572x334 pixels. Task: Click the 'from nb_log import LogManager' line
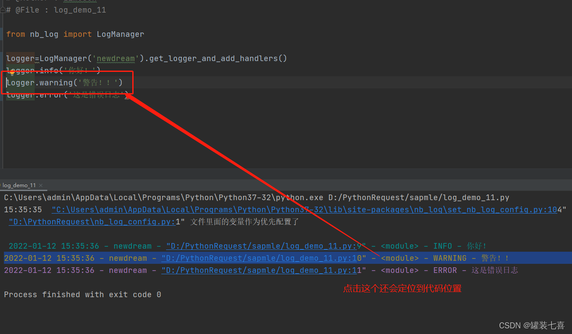point(75,34)
